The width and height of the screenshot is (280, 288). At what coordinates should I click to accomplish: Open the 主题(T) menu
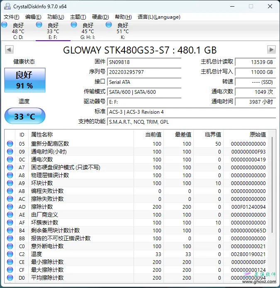[78, 17]
